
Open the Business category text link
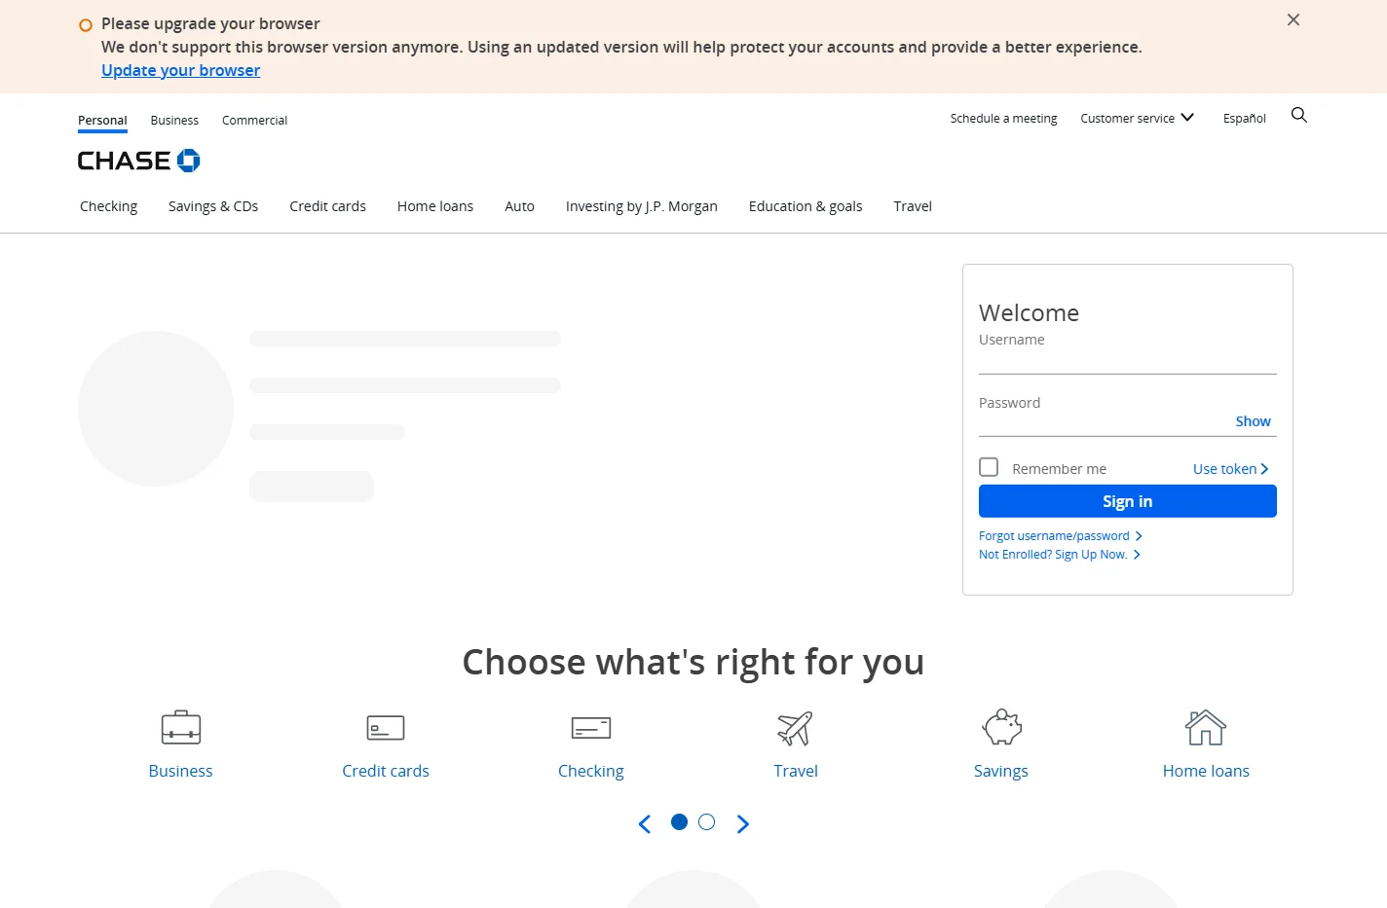click(181, 771)
